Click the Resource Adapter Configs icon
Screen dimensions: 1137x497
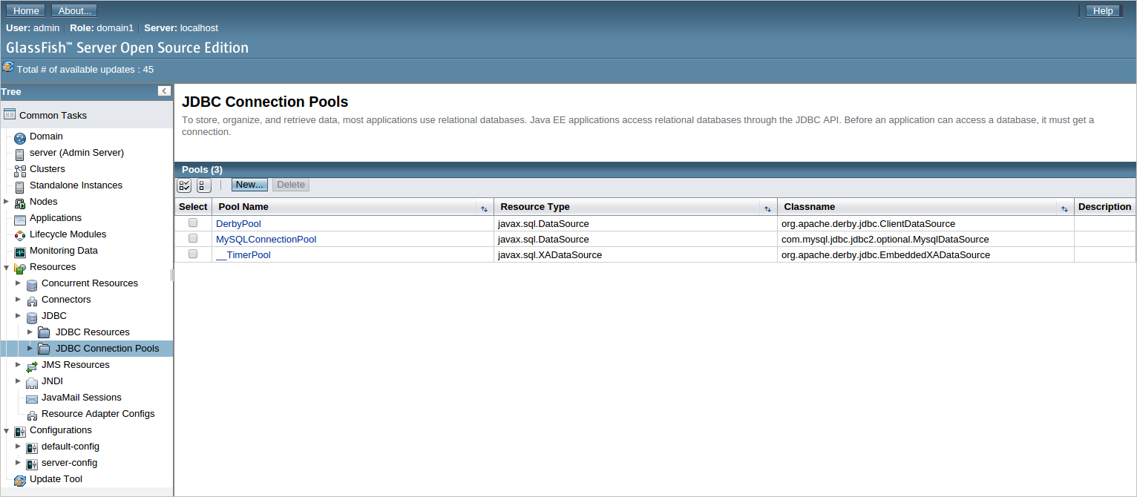[32, 415]
